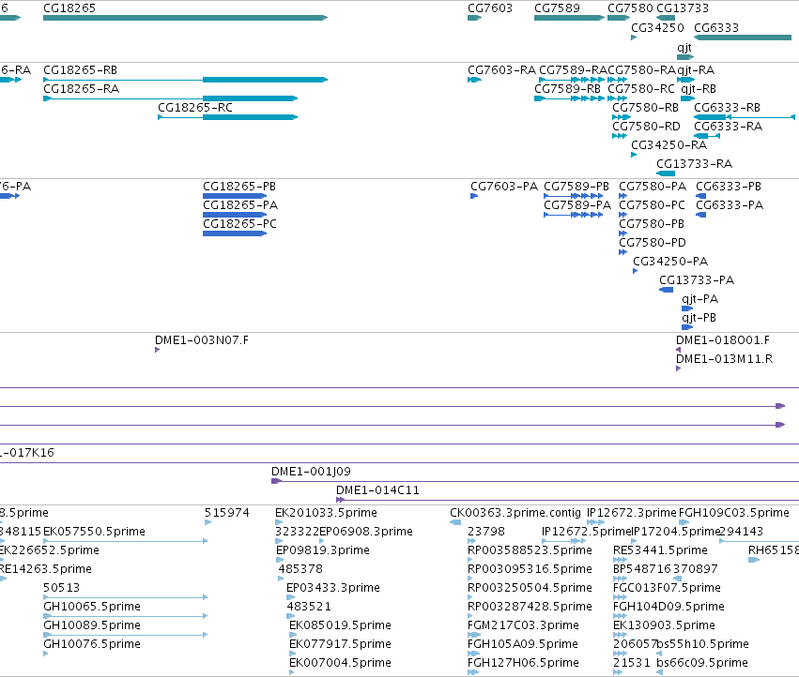Image resolution: width=799 pixels, height=677 pixels.
Task: Open BAC end DME1-013M11.R
Action: pos(724,359)
